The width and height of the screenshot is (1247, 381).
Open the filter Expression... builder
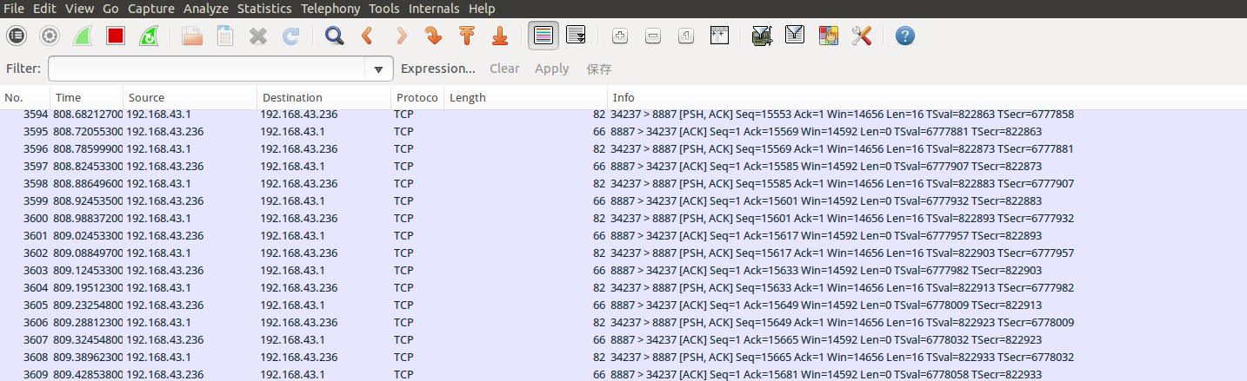438,69
